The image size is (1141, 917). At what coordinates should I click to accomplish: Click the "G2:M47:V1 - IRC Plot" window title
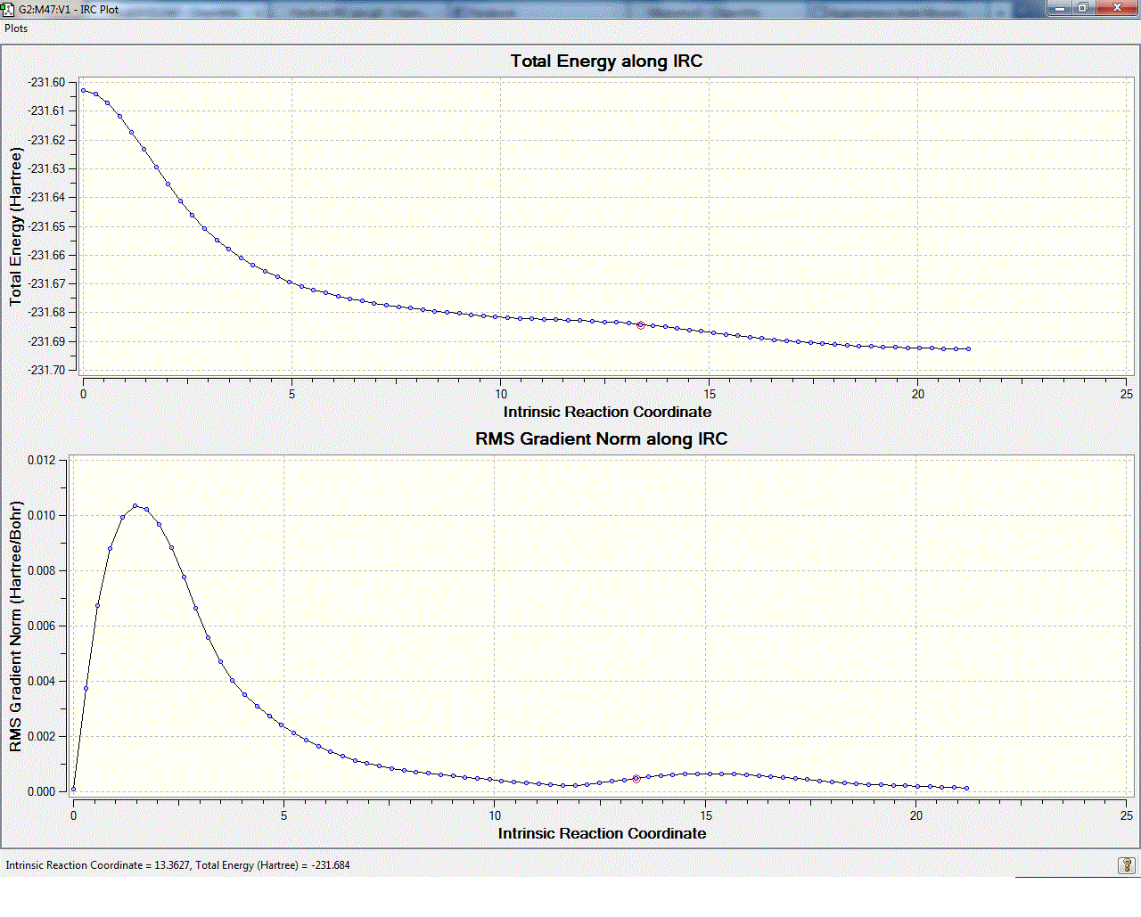point(69,9)
